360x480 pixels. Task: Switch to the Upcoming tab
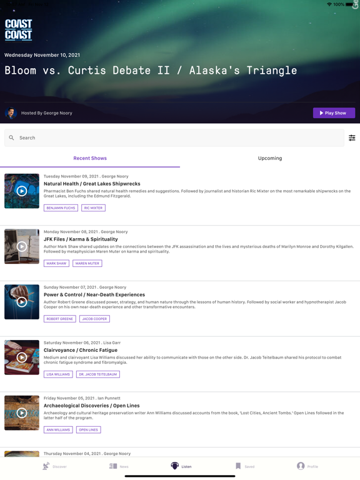tap(270, 158)
